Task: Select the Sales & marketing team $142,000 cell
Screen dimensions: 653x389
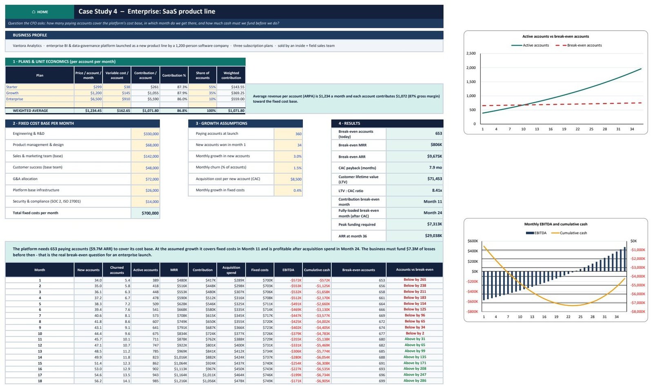Action: (145, 156)
